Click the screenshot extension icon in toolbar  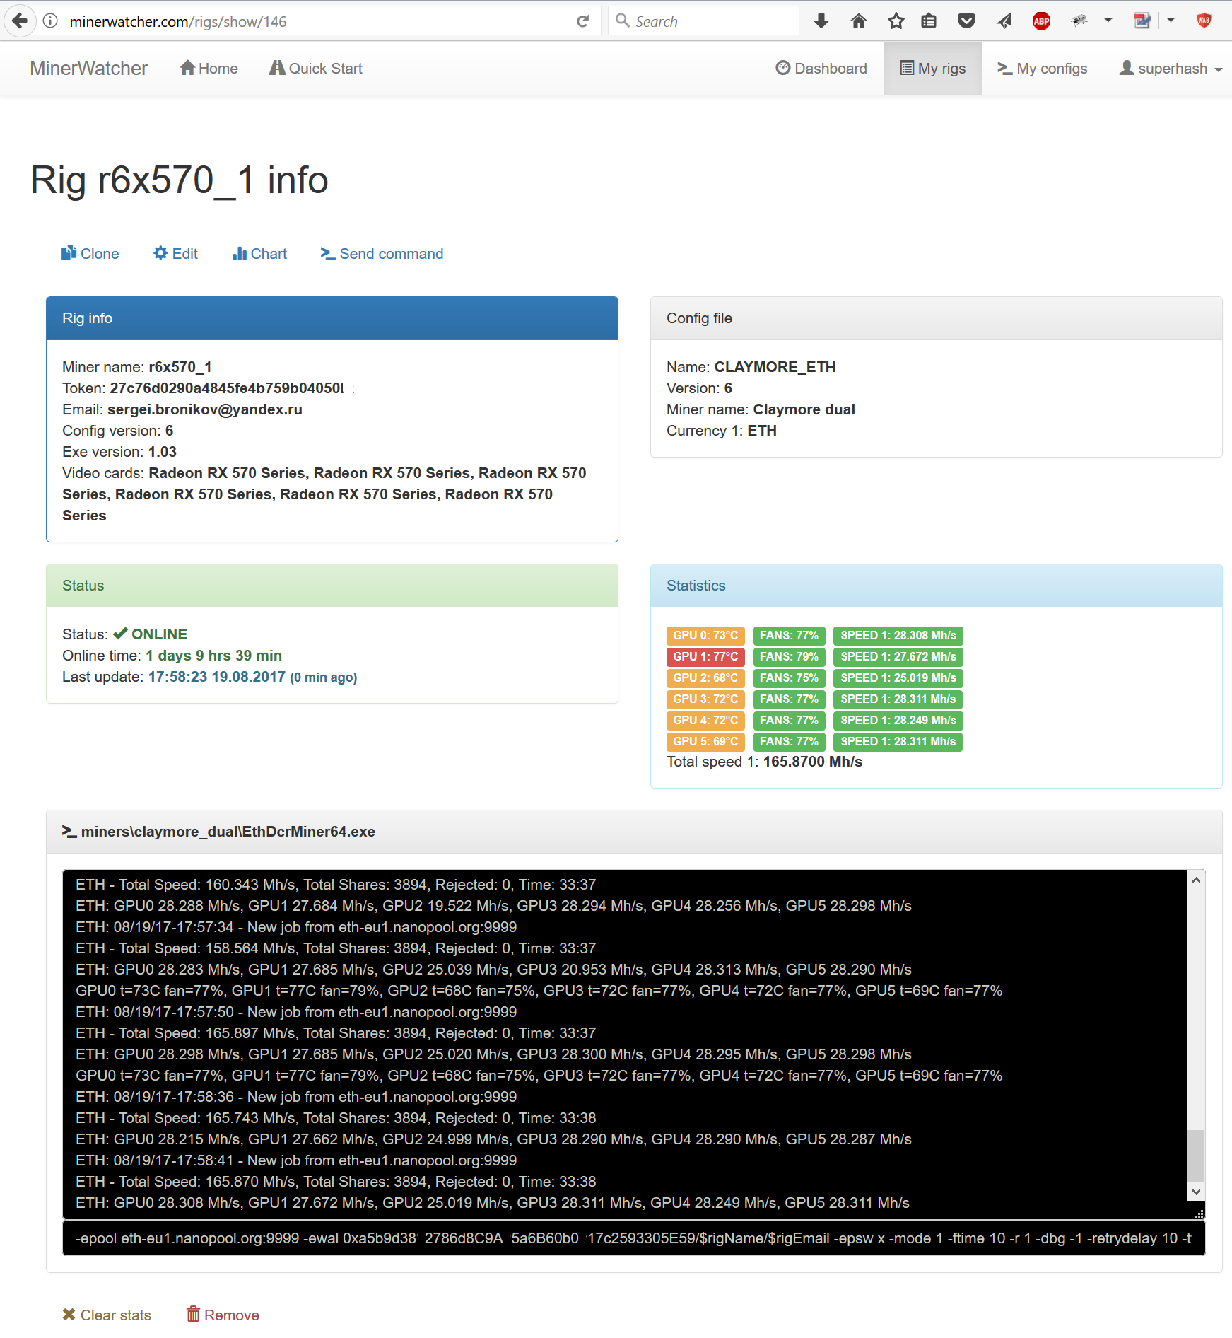coord(1142,21)
